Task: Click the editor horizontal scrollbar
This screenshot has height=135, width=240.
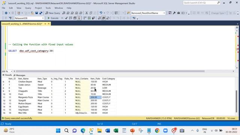Action: (110, 71)
